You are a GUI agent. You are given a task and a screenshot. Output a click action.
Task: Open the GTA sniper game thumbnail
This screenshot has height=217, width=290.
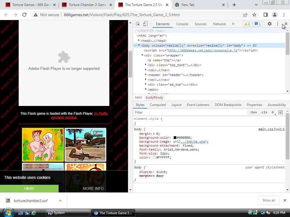[x=85, y=145]
